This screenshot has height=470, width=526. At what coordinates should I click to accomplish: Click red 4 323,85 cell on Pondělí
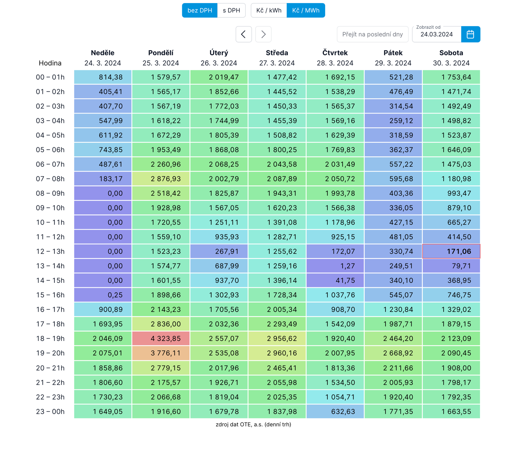[x=161, y=338]
